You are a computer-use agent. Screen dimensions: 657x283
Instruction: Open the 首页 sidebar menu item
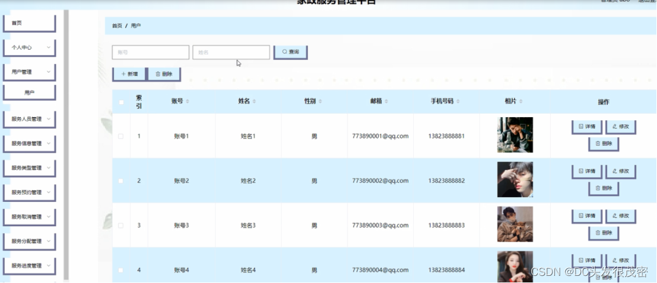pos(29,24)
